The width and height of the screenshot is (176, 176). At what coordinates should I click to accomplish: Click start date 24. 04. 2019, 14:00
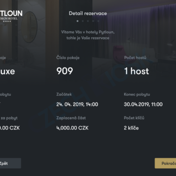(x=77, y=104)
